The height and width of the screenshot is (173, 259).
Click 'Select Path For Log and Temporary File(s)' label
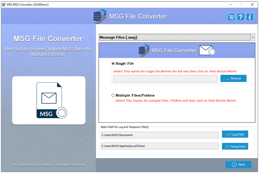point(125,127)
